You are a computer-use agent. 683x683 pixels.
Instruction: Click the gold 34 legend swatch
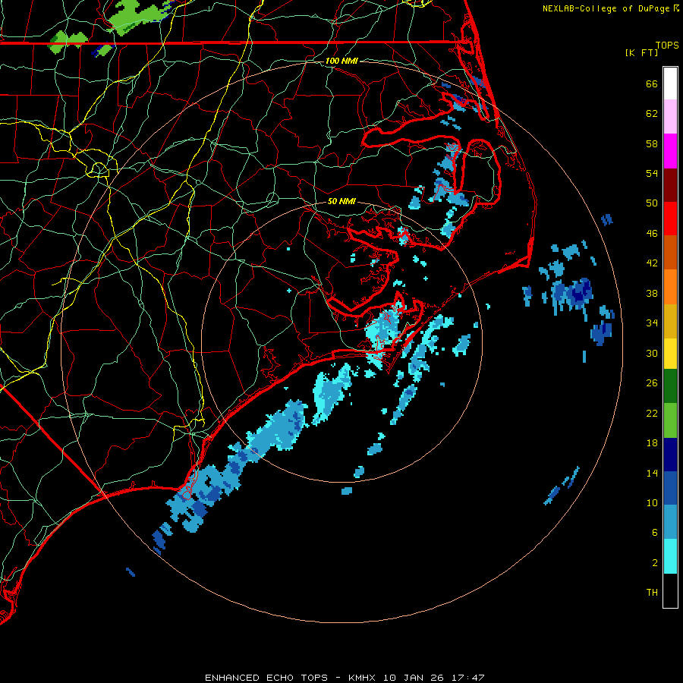click(670, 321)
